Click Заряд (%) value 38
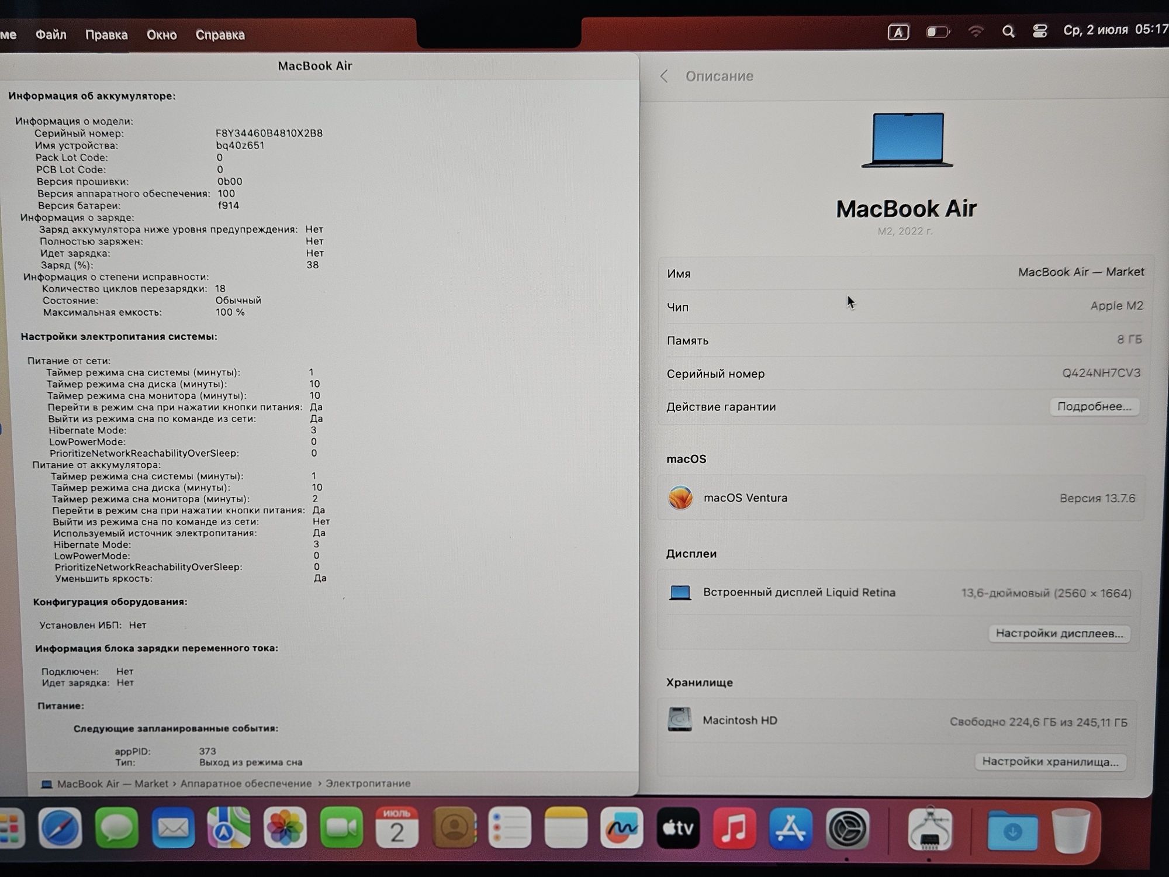Image resolution: width=1169 pixels, height=877 pixels. click(x=313, y=265)
